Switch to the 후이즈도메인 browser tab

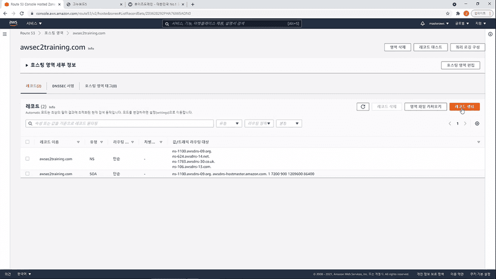point(156,5)
